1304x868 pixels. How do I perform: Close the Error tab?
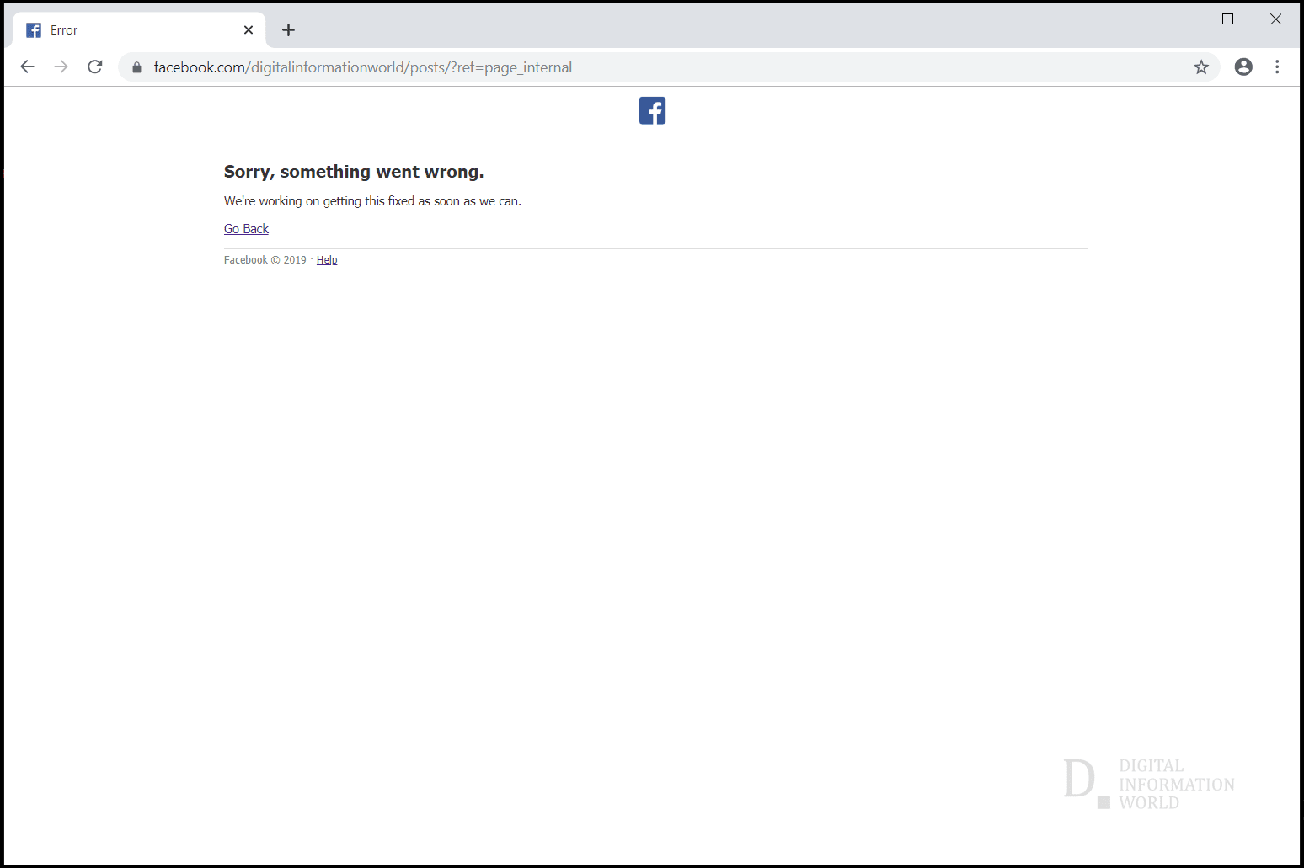coord(249,30)
